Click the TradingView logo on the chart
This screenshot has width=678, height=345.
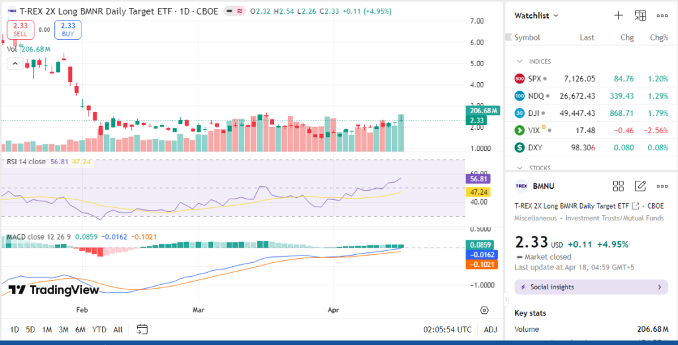click(54, 290)
